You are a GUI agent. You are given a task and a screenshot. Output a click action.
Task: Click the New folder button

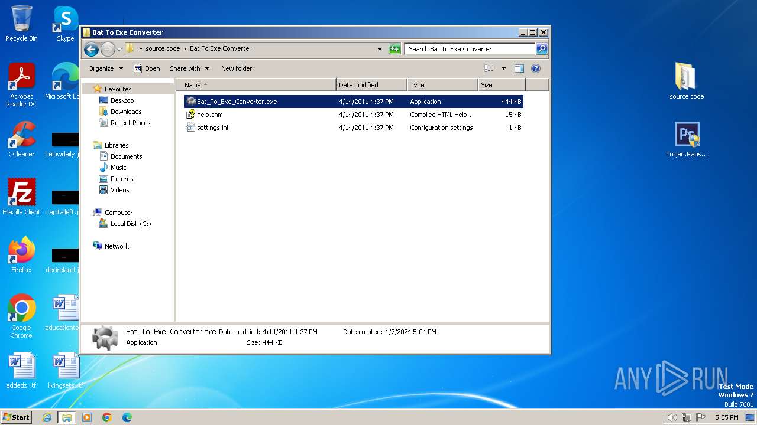click(x=237, y=68)
